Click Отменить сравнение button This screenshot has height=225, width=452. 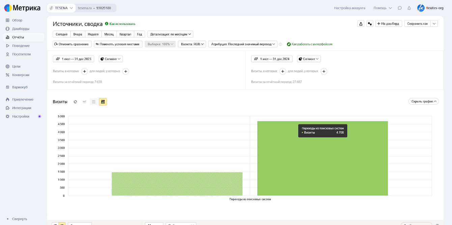coord(72,44)
